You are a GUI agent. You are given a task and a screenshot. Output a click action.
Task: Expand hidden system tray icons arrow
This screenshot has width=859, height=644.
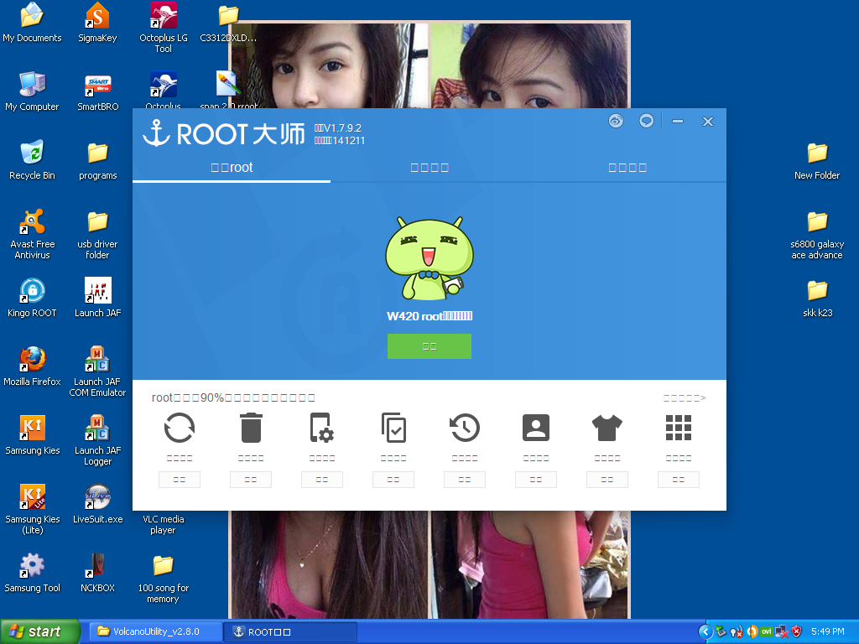tap(705, 631)
